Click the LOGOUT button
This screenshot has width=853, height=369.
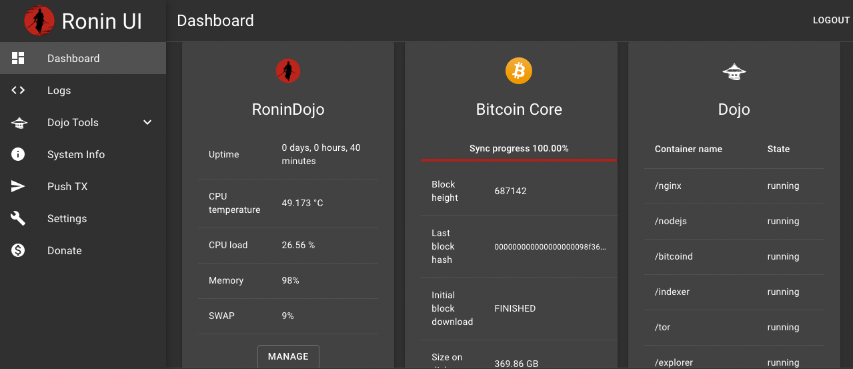[831, 21]
